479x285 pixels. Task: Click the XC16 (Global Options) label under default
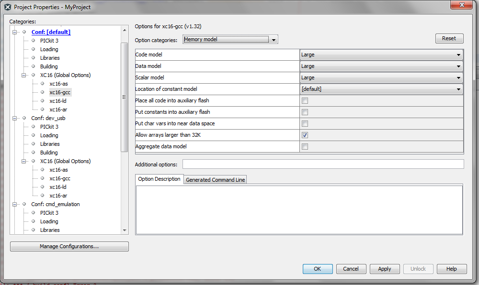coord(65,75)
